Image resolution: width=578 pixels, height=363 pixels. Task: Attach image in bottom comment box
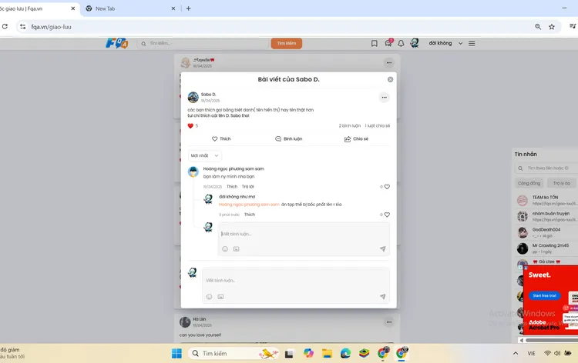pos(220,296)
